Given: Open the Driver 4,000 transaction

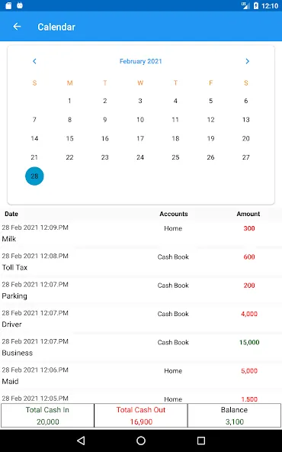Looking at the screenshot, I should point(141,319).
